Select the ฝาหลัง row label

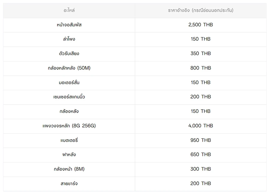coord(69,155)
